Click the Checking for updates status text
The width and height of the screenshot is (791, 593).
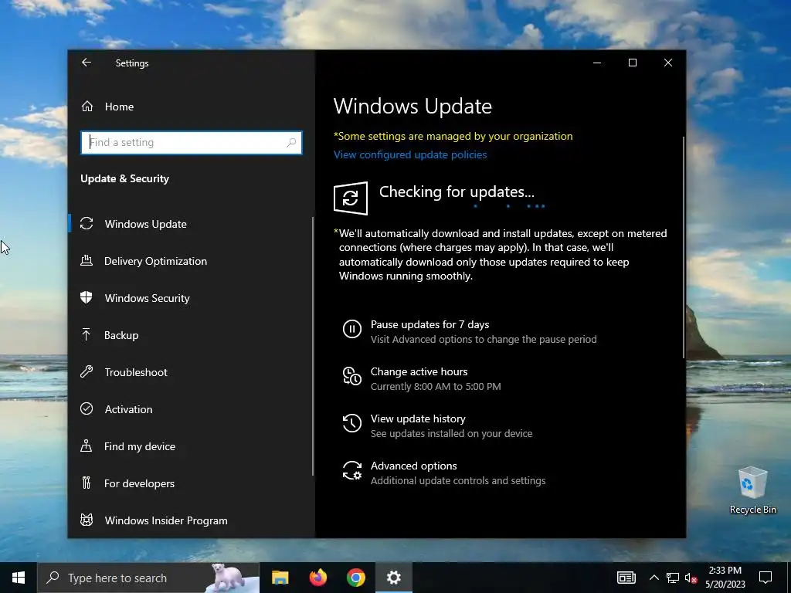click(x=457, y=191)
